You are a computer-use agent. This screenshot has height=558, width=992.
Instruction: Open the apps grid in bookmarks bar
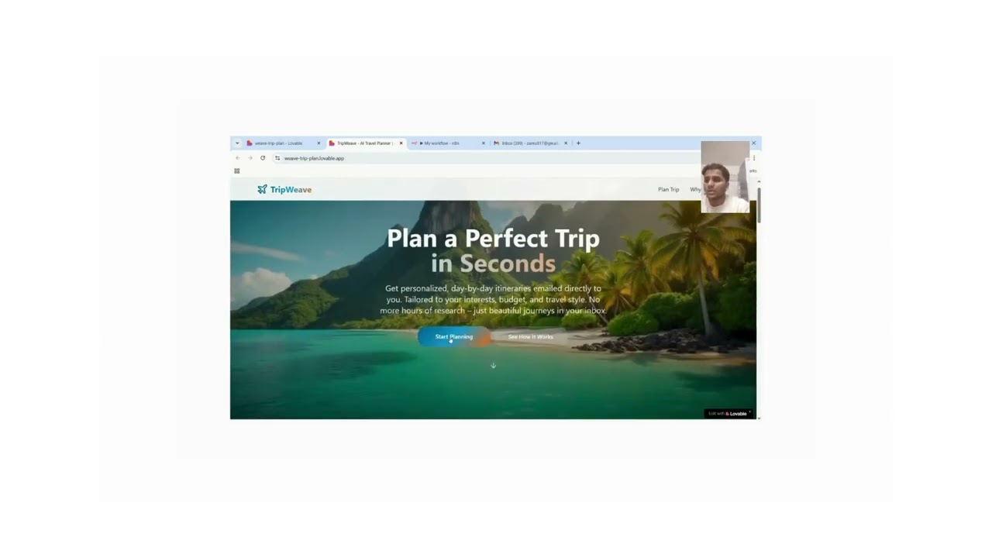coord(237,171)
